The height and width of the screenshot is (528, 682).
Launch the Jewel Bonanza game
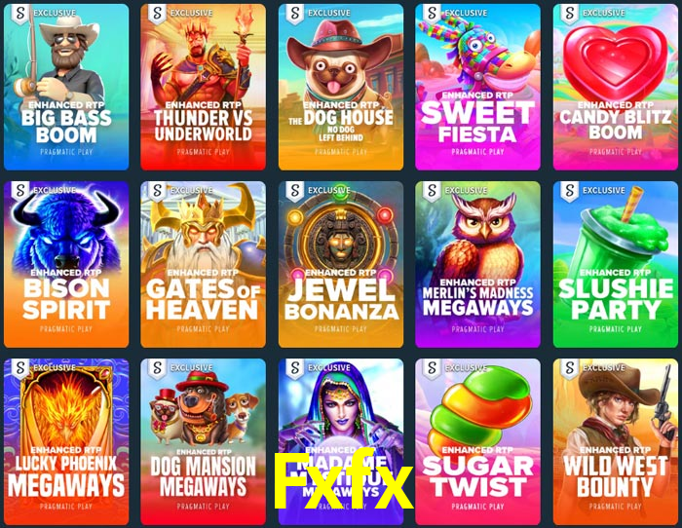[341, 264]
